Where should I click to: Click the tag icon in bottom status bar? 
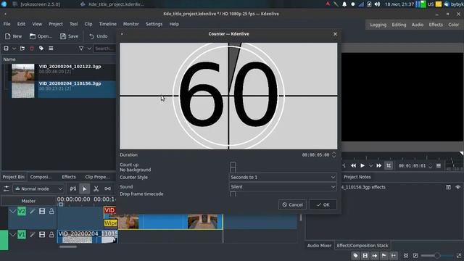point(356,256)
